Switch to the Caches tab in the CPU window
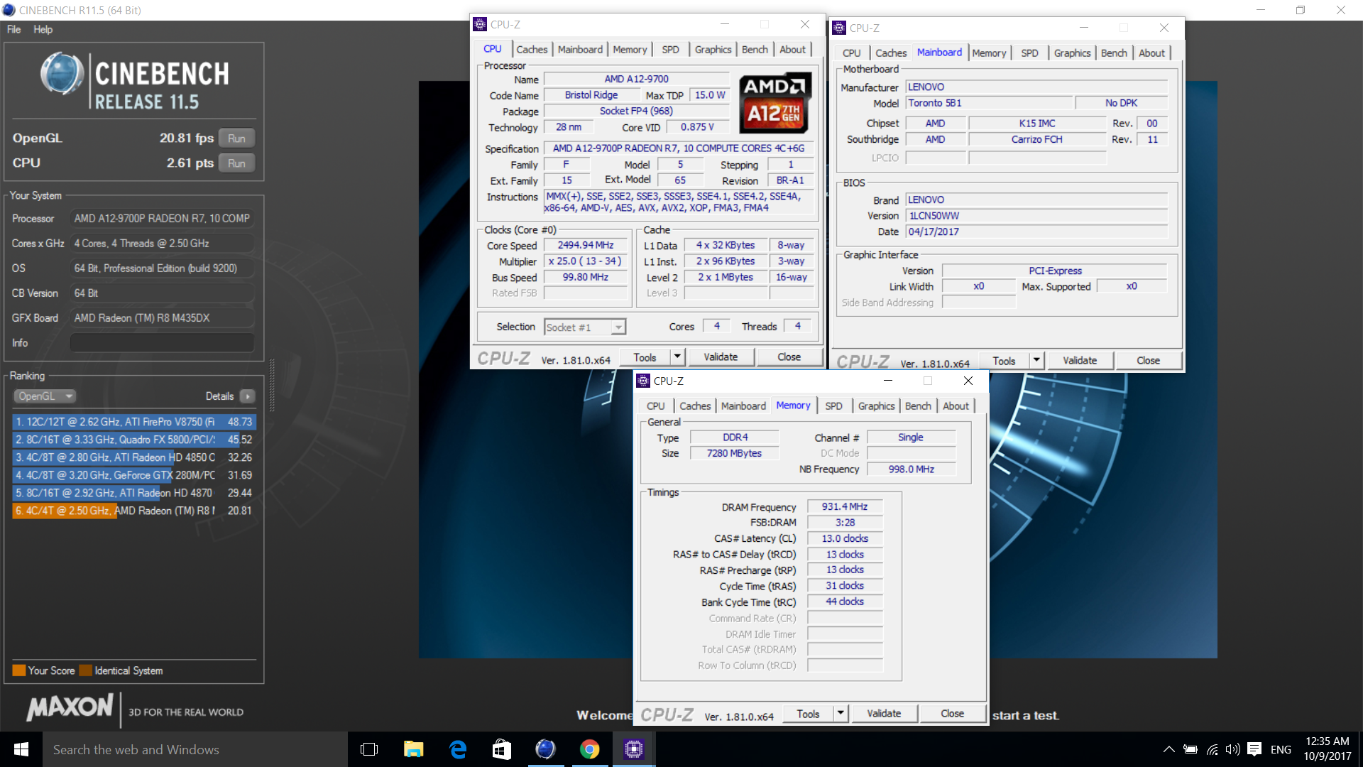This screenshot has width=1363, height=767. point(532,49)
